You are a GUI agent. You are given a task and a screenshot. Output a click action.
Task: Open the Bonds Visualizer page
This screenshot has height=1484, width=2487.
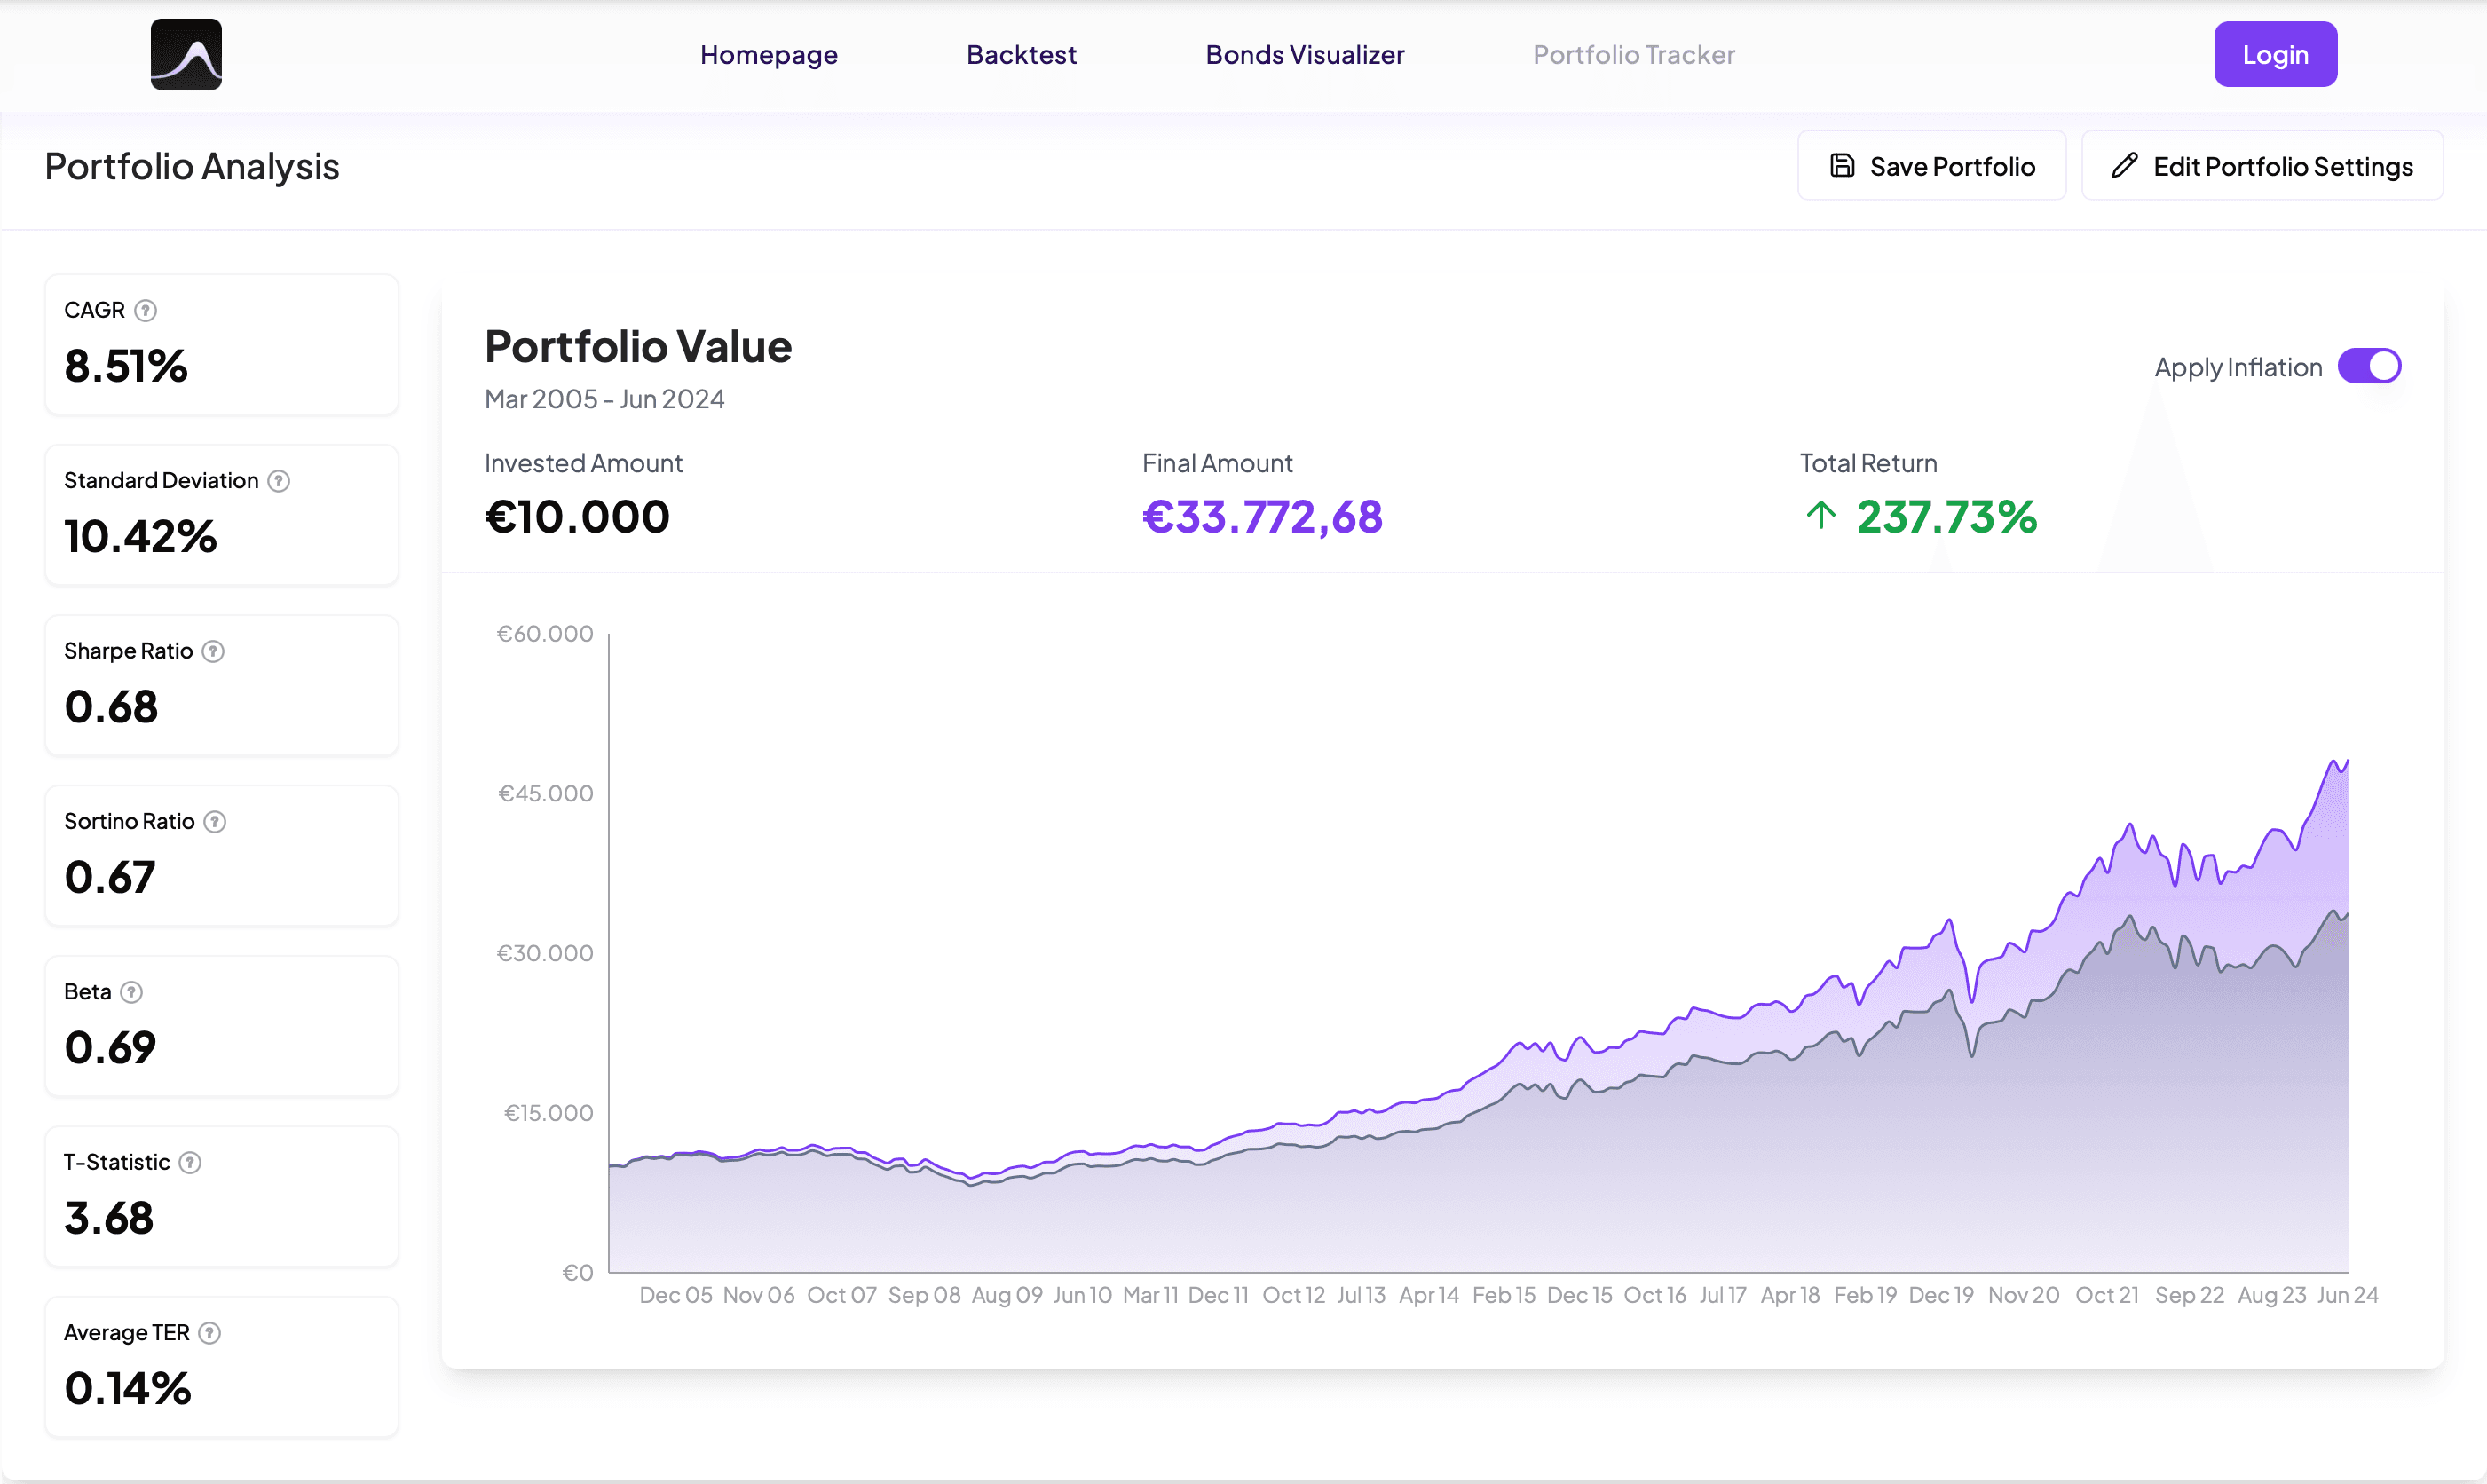(1304, 55)
